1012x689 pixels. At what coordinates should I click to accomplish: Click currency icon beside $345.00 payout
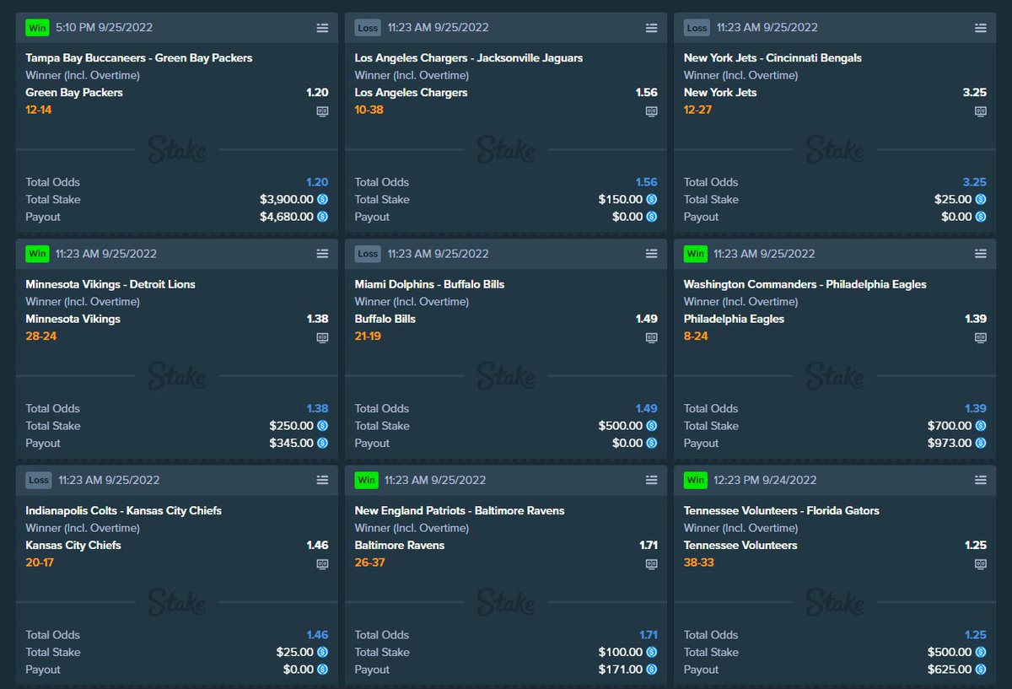322,443
